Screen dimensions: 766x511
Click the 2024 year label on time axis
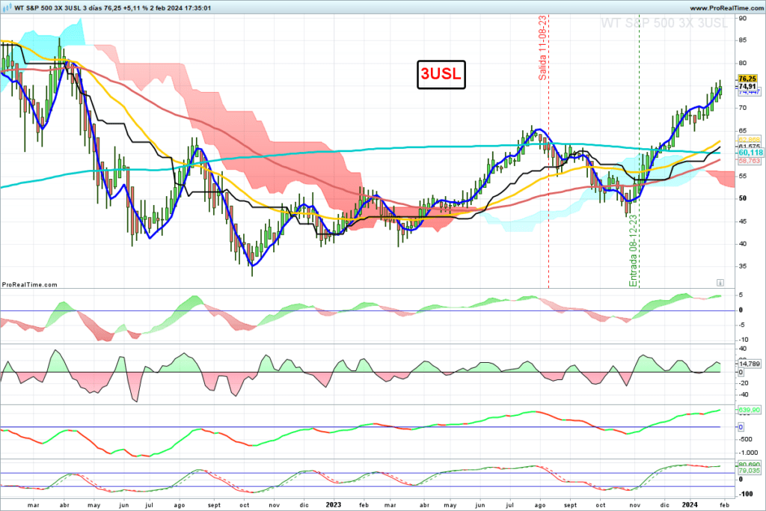click(689, 505)
